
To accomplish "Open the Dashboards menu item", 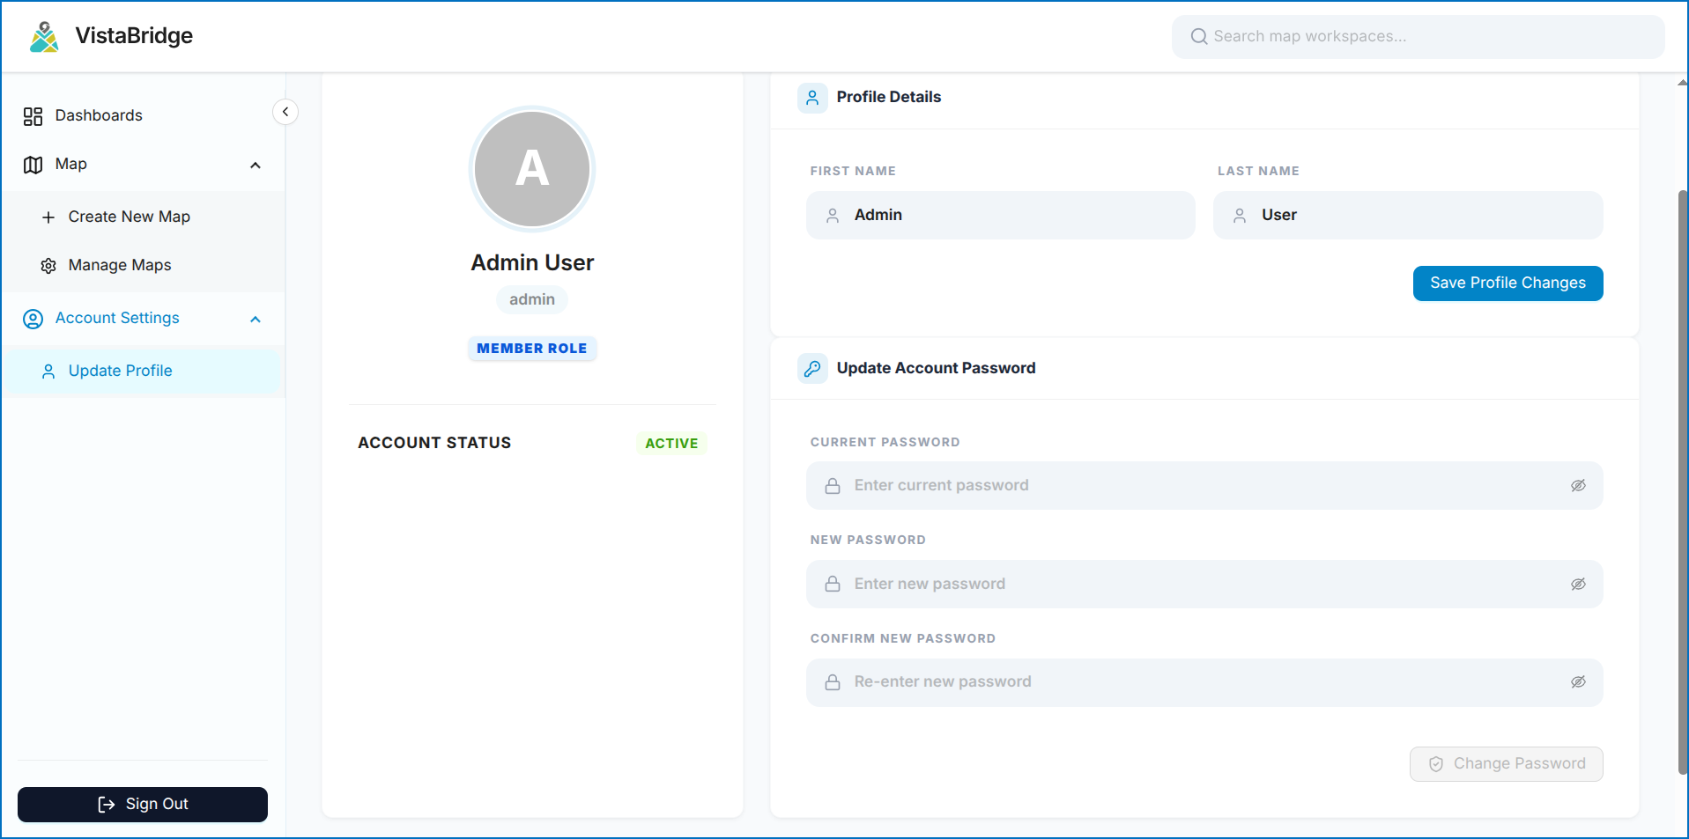I will [x=143, y=116].
